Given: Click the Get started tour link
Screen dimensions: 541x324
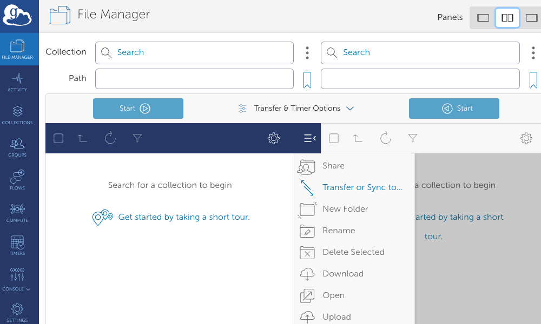Looking at the screenshot, I should [183, 217].
